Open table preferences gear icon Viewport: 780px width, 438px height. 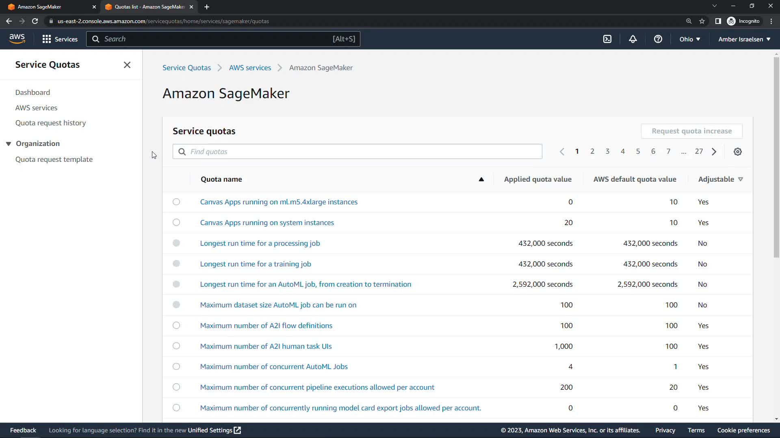737,152
